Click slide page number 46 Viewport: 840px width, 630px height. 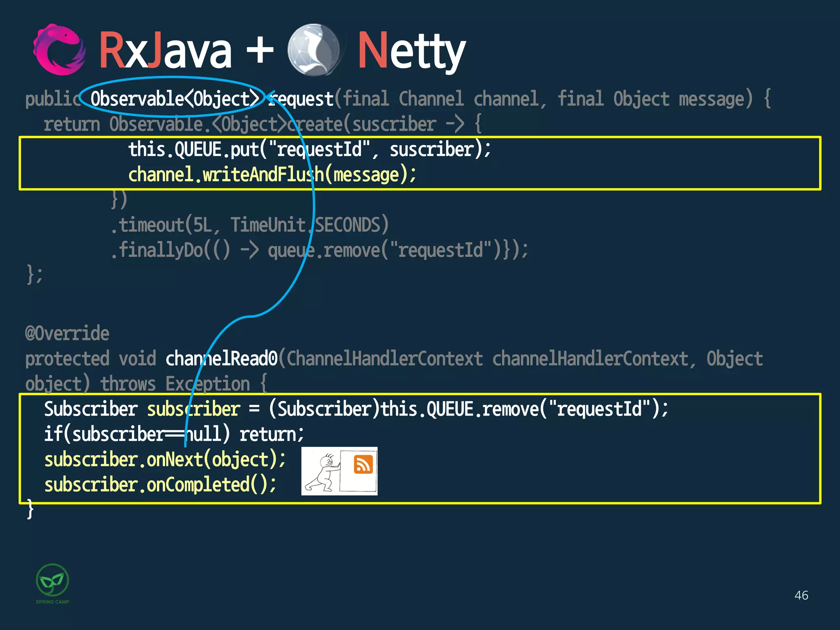tap(801, 595)
